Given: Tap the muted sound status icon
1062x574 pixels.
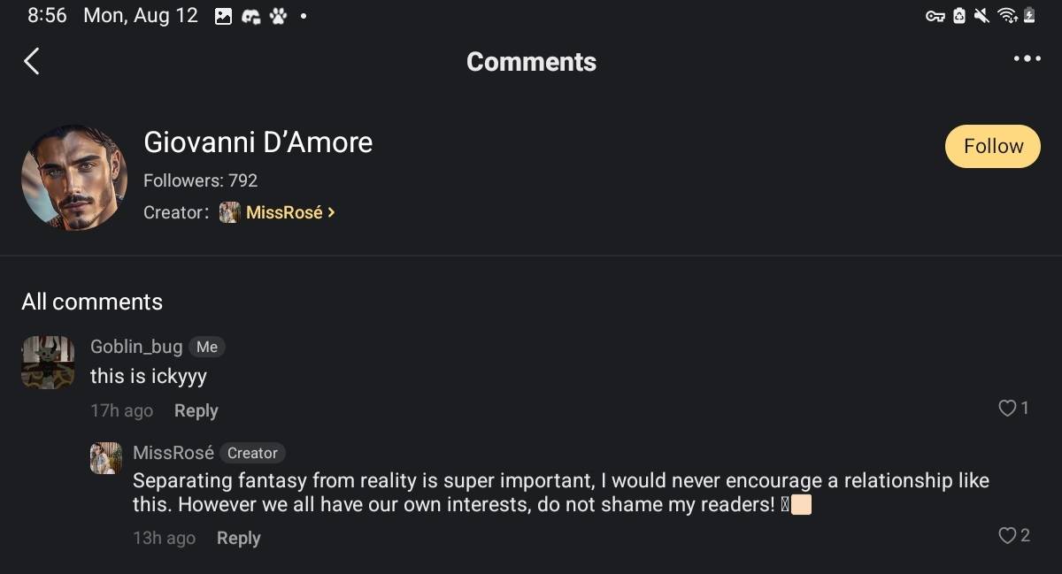Looking at the screenshot, I should 981,16.
